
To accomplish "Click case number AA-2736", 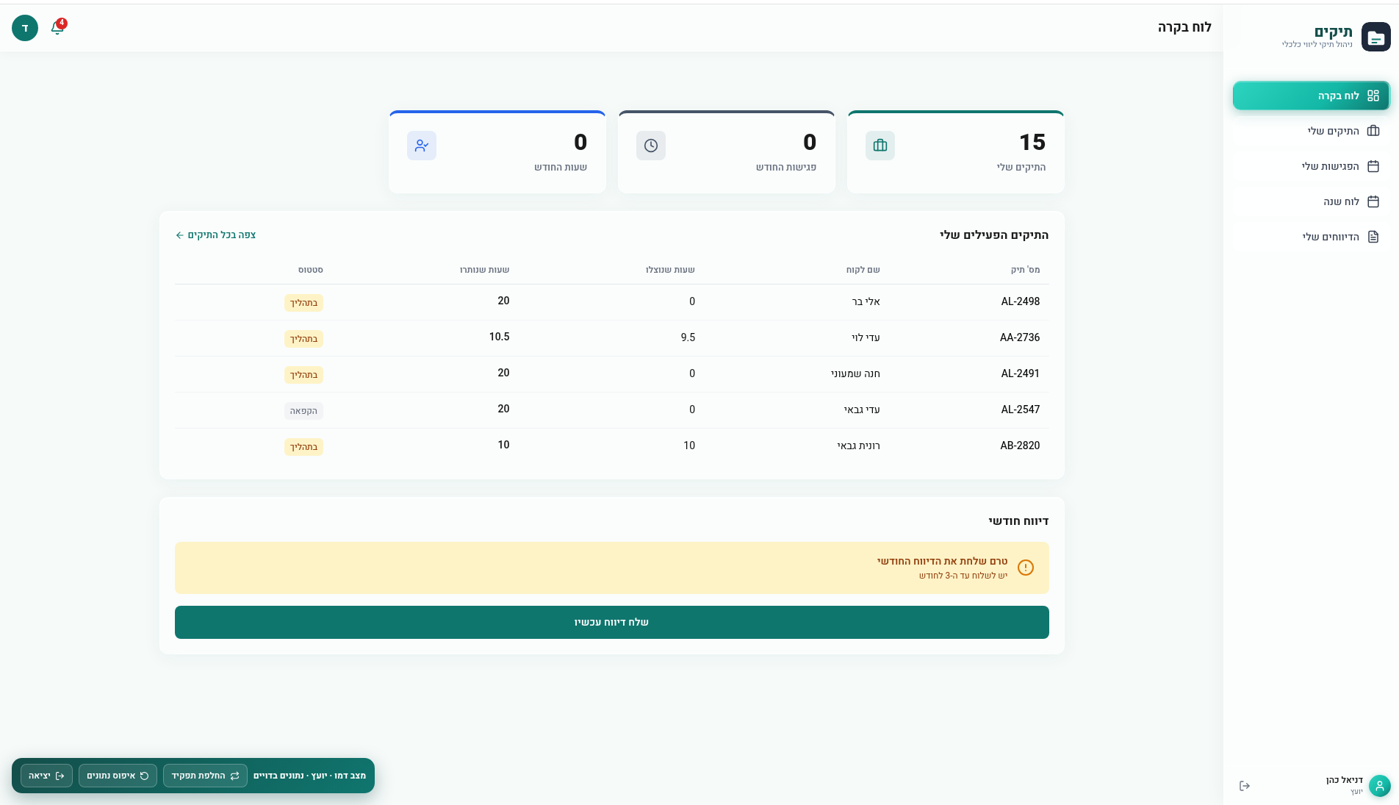I will coord(1020,337).
